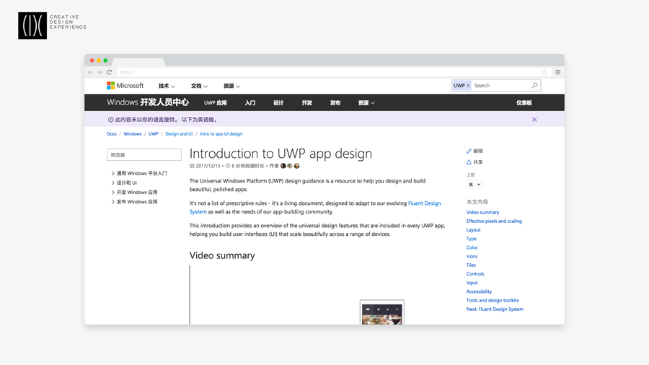
Task: Open the theme dropdown selector
Action: click(x=474, y=185)
